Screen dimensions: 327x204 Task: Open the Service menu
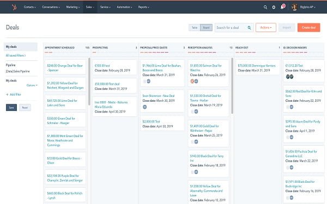(105, 7)
